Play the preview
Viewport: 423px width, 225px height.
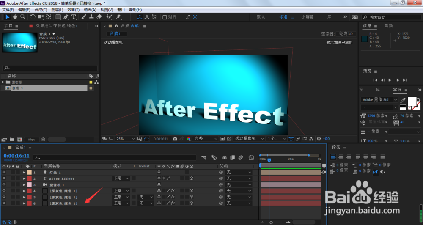tap(390, 80)
